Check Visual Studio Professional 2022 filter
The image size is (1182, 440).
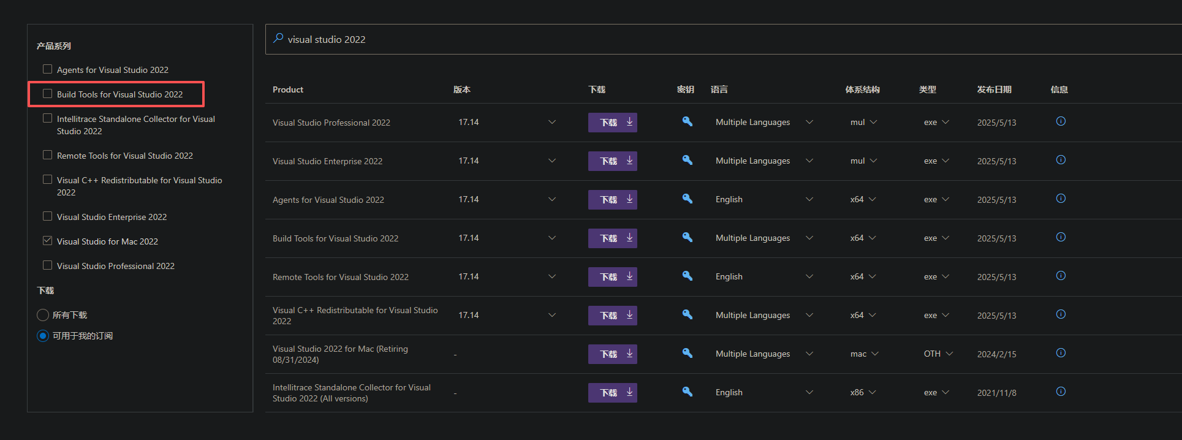click(47, 265)
